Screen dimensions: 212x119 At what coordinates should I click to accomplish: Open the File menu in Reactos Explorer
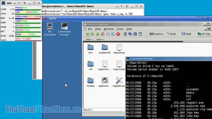click(x=90, y=29)
